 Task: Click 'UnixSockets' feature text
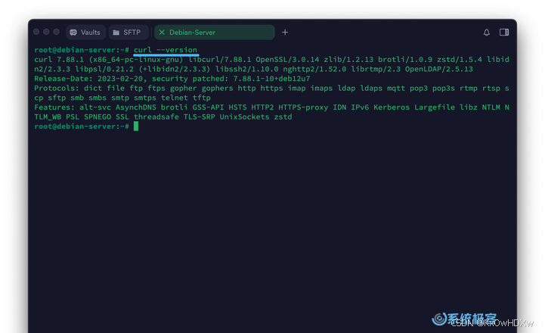tap(244, 117)
